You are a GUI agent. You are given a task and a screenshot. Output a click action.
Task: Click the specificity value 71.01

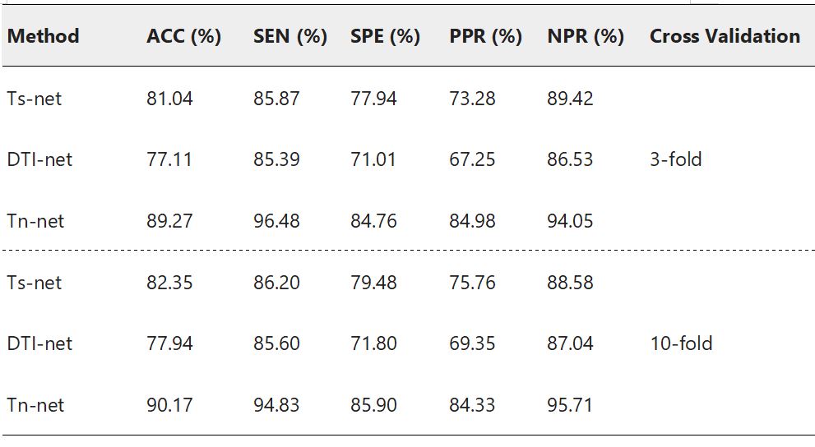(373, 159)
